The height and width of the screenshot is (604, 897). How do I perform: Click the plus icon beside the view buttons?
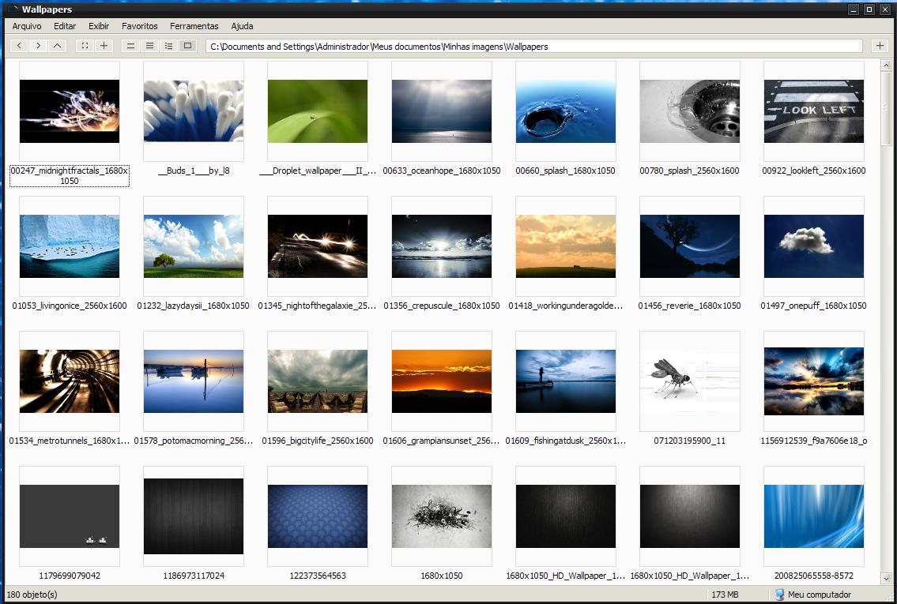coord(104,46)
